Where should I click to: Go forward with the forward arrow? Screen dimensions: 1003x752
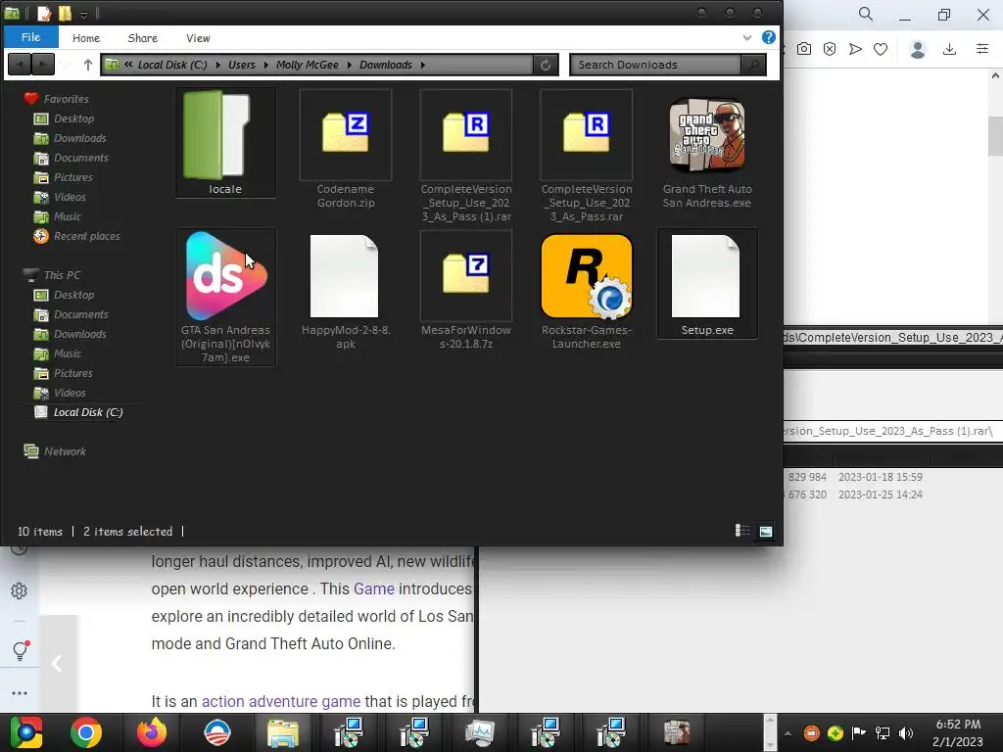coord(43,65)
